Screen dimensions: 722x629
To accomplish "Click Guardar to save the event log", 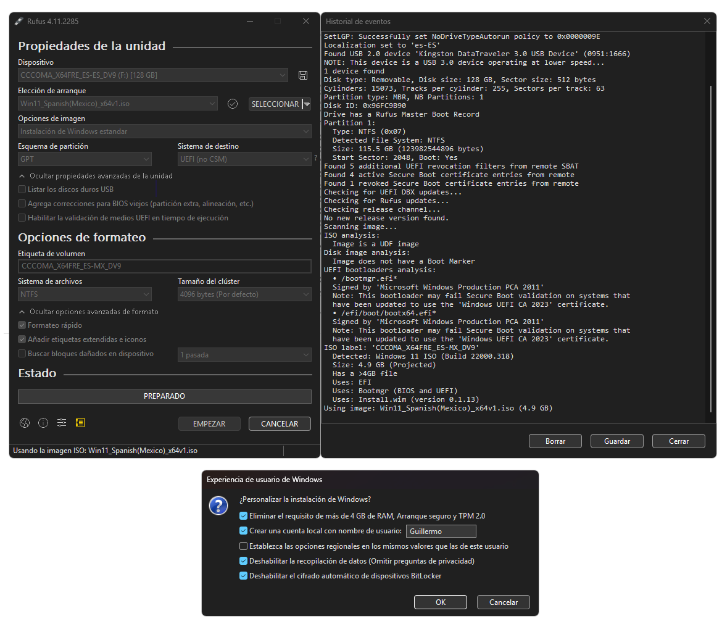I will coord(616,441).
